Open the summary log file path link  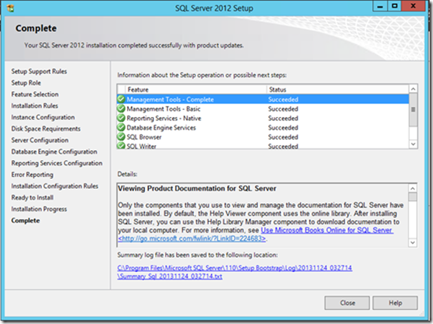pyautogui.click(x=235, y=268)
